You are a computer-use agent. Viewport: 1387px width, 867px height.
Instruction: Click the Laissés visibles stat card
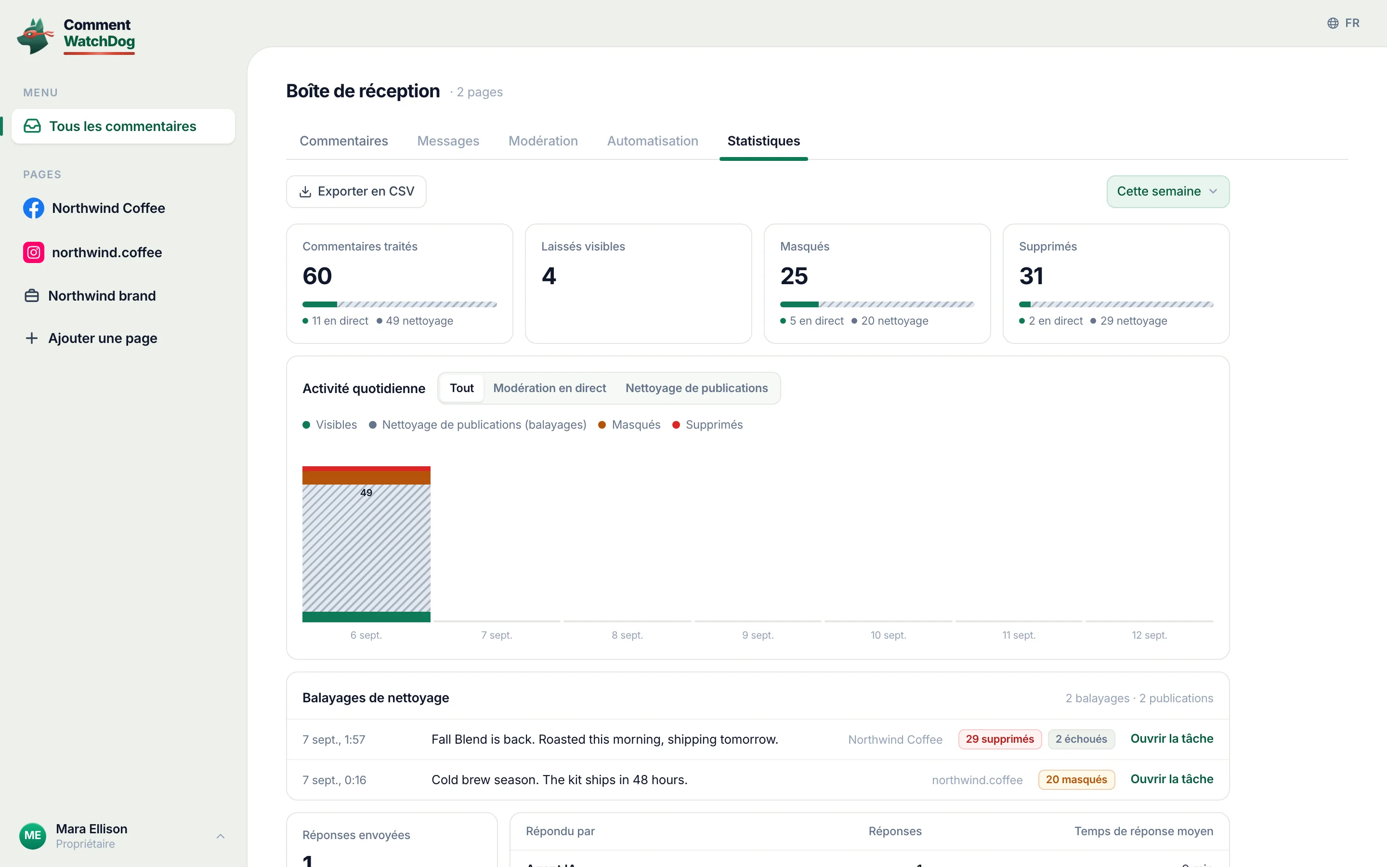pyautogui.click(x=639, y=284)
